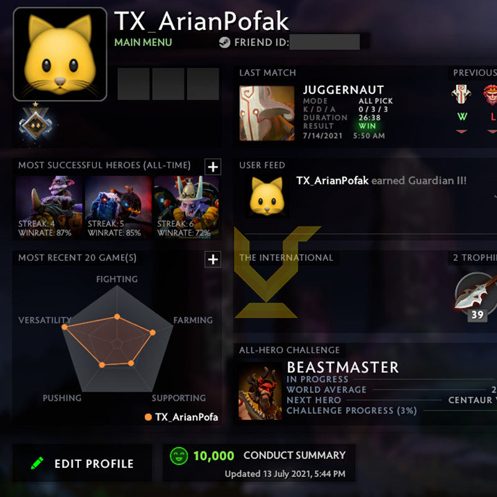Image resolution: width=497 pixels, height=497 pixels.
Task: Expand the Most Successful Heroes plus button
Action: pos(212,166)
